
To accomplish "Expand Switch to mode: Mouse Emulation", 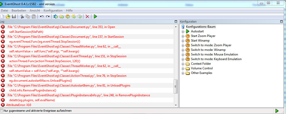I will tap(183, 55).
